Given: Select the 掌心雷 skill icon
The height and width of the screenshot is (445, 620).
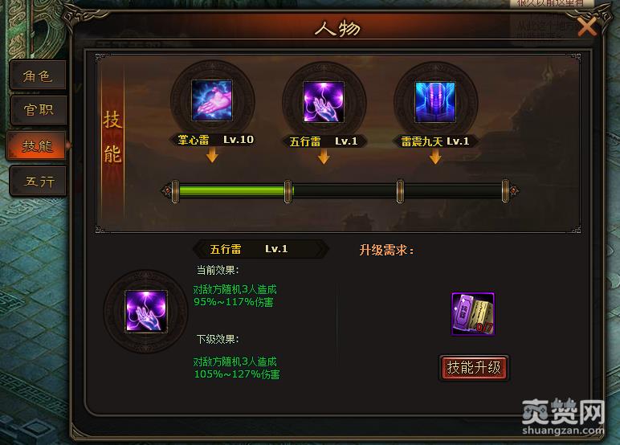Looking at the screenshot, I should (212, 100).
